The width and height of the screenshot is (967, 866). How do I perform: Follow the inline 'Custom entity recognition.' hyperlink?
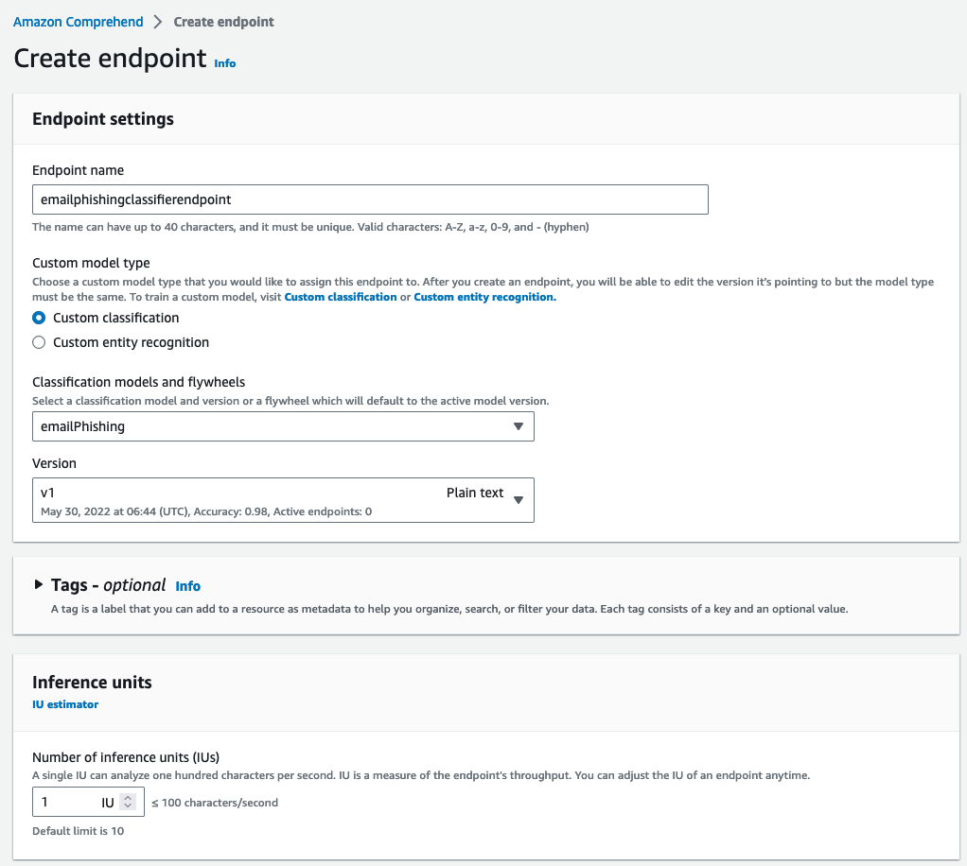click(x=484, y=297)
